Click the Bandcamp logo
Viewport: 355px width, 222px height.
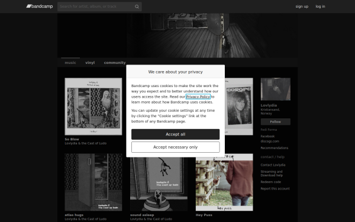tap(40, 7)
